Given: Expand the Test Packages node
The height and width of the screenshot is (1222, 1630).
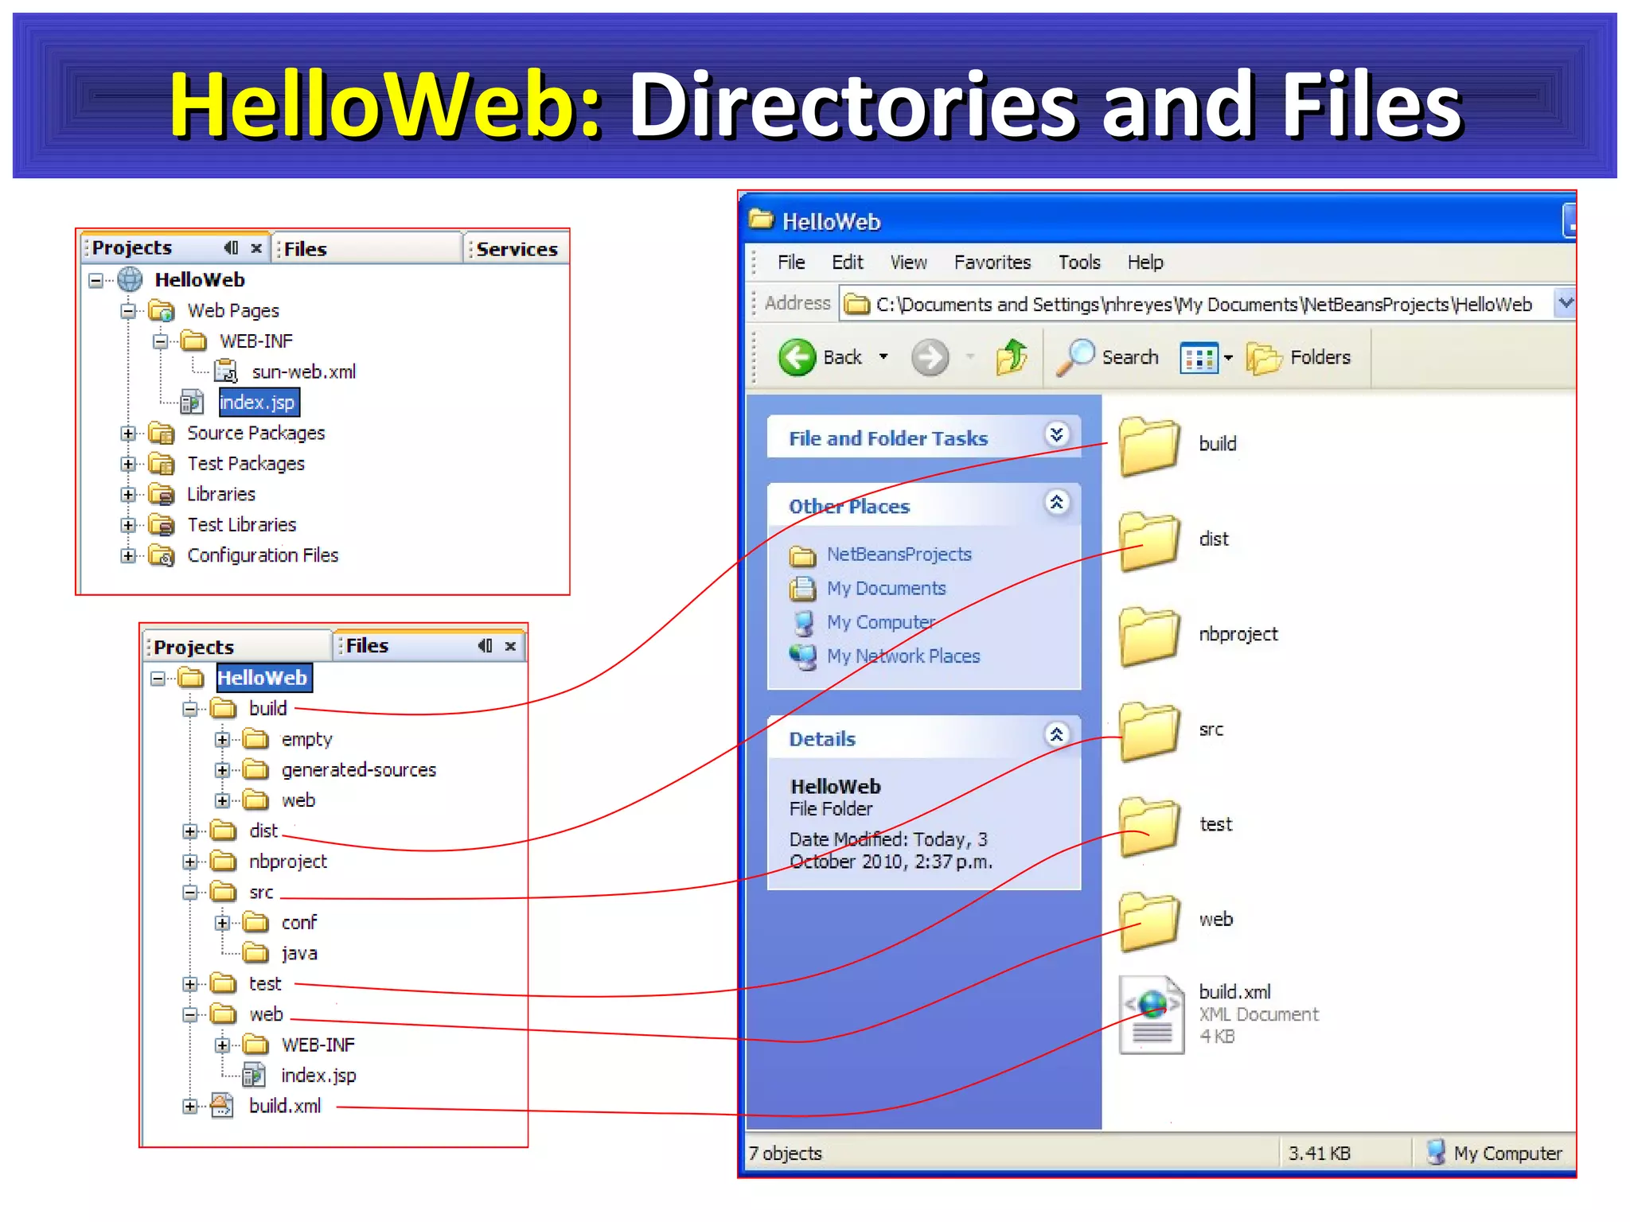Looking at the screenshot, I should 128,463.
